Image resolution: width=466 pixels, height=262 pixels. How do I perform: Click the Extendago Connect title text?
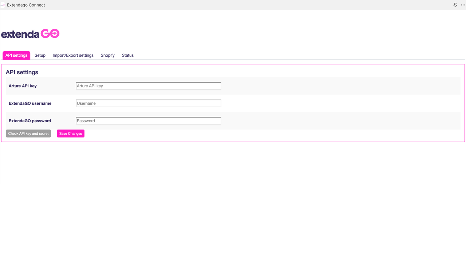pos(26,5)
